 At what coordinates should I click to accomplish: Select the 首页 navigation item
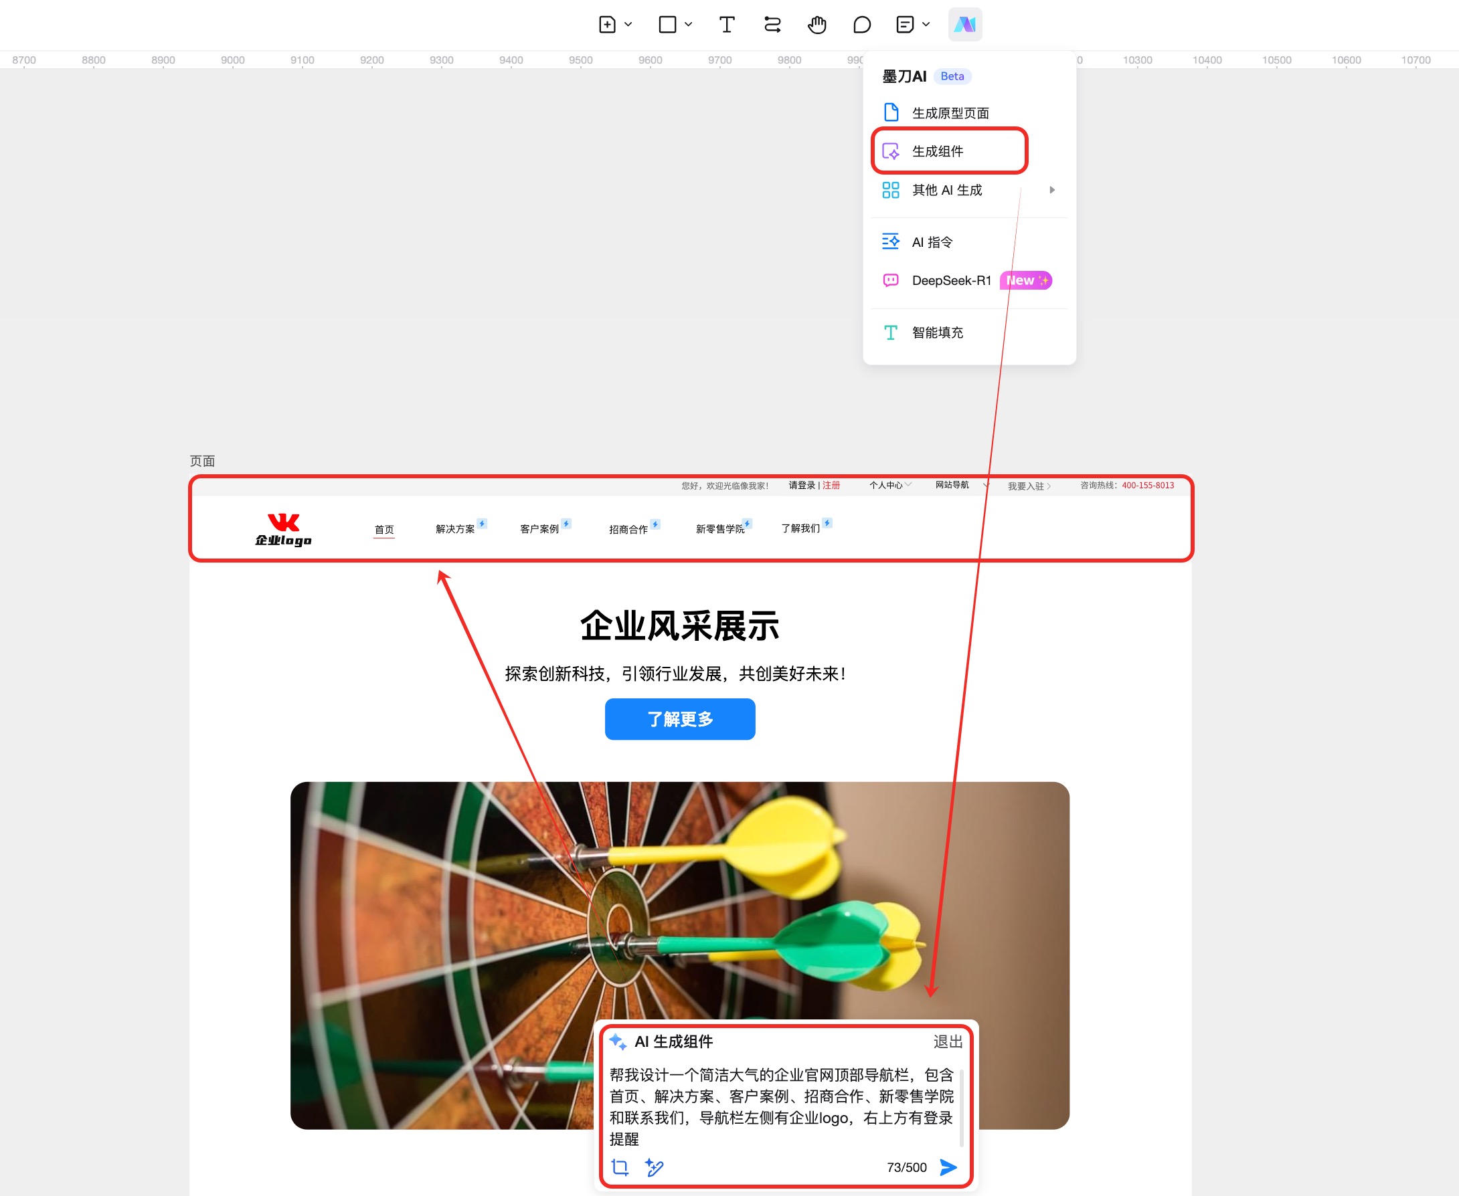tap(384, 529)
